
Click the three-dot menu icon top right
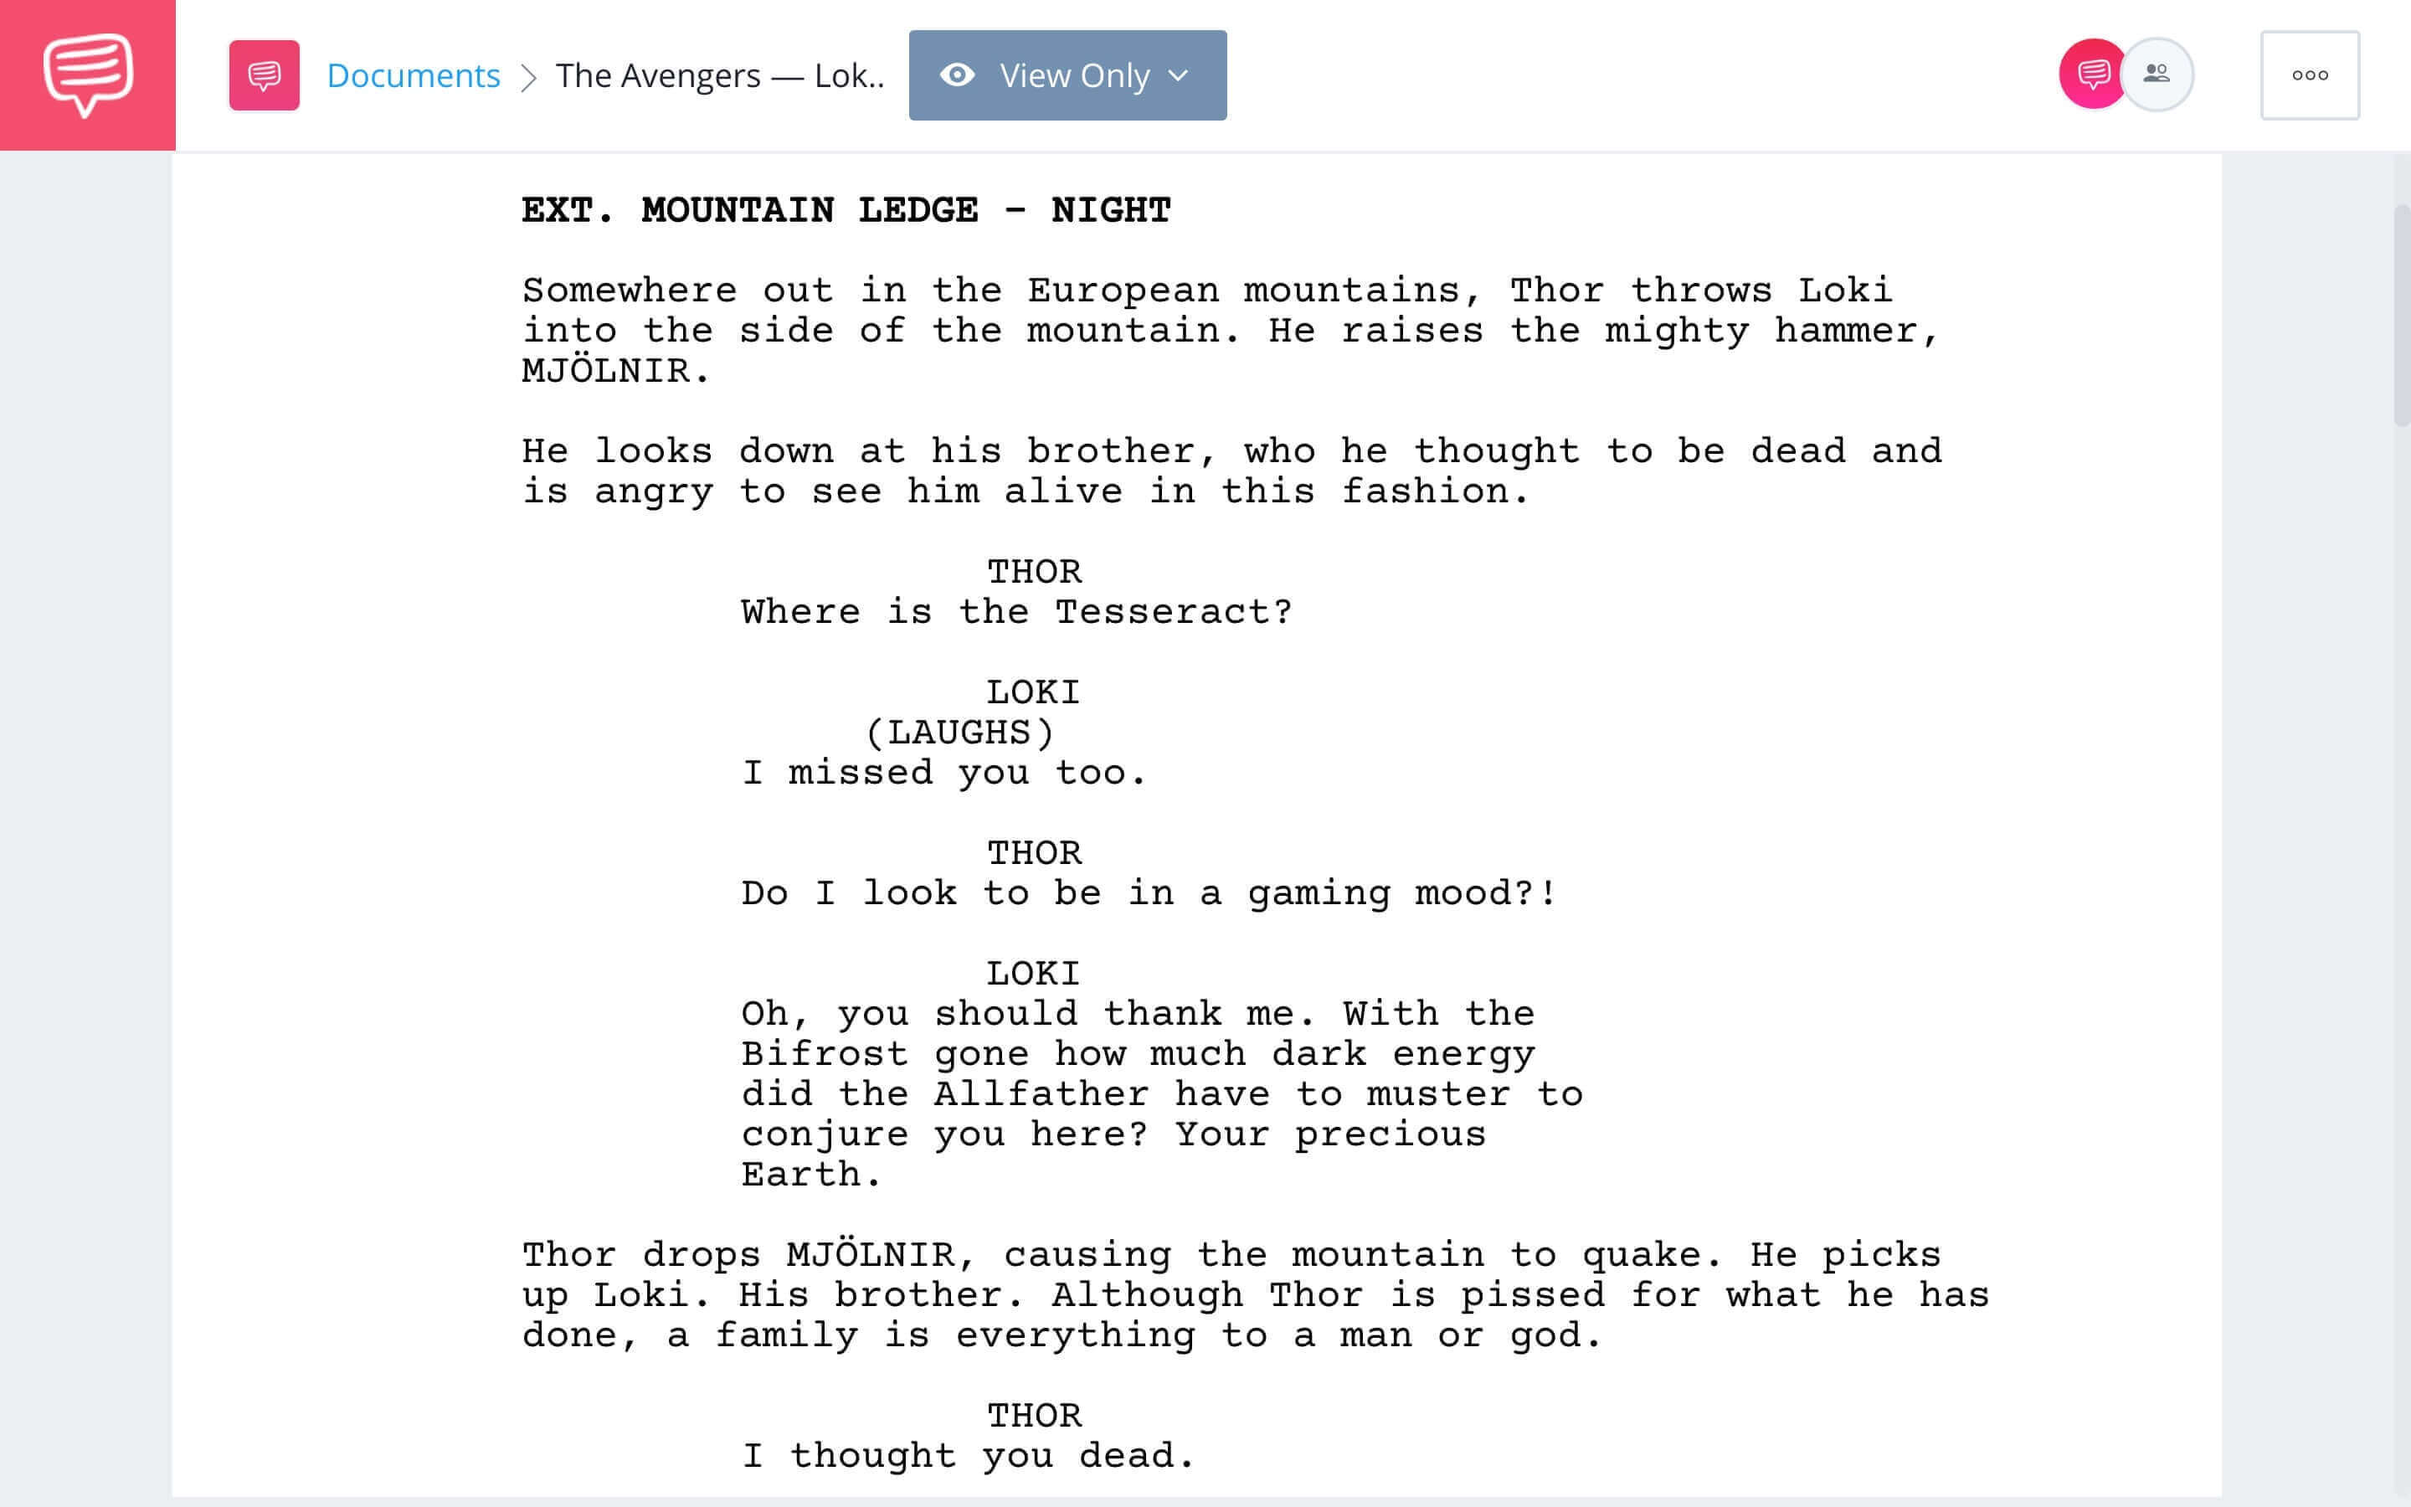[2309, 75]
